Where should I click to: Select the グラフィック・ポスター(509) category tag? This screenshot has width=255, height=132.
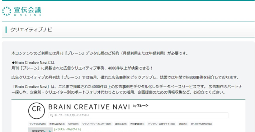[x=96, y=124]
